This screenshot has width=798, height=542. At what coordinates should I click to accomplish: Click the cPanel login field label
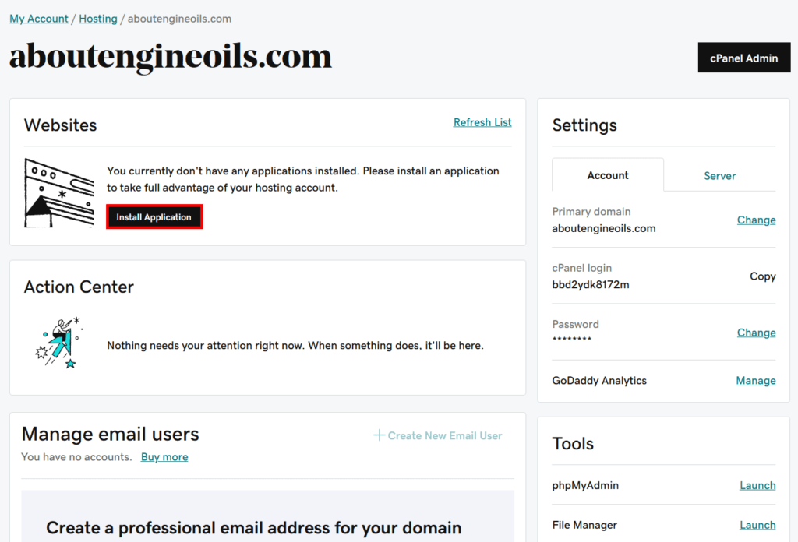[581, 268]
